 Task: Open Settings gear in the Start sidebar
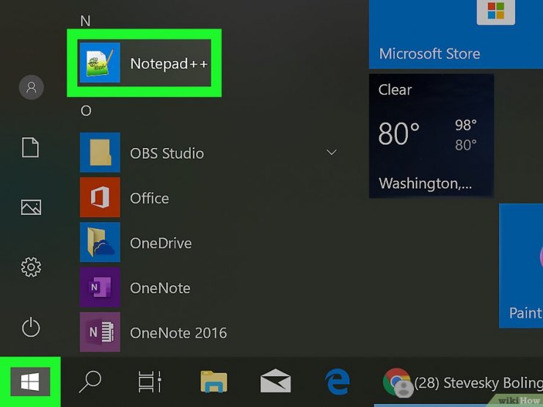coord(31,267)
